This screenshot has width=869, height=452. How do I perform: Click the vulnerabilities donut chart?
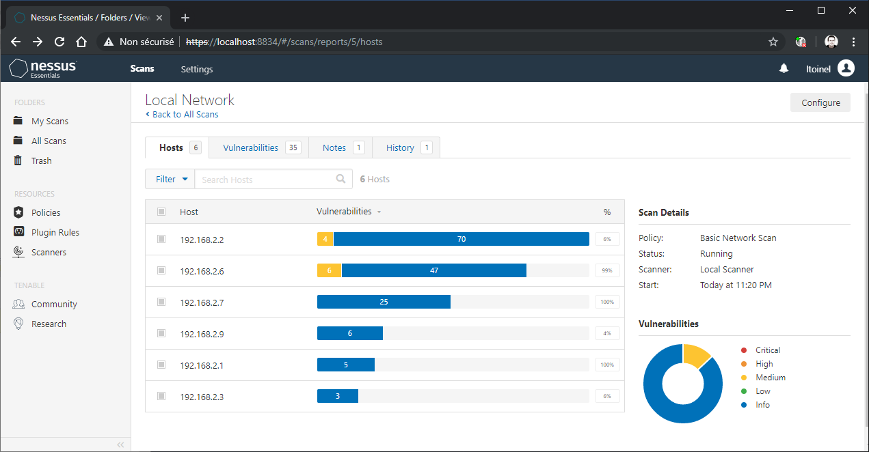(x=683, y=383)
